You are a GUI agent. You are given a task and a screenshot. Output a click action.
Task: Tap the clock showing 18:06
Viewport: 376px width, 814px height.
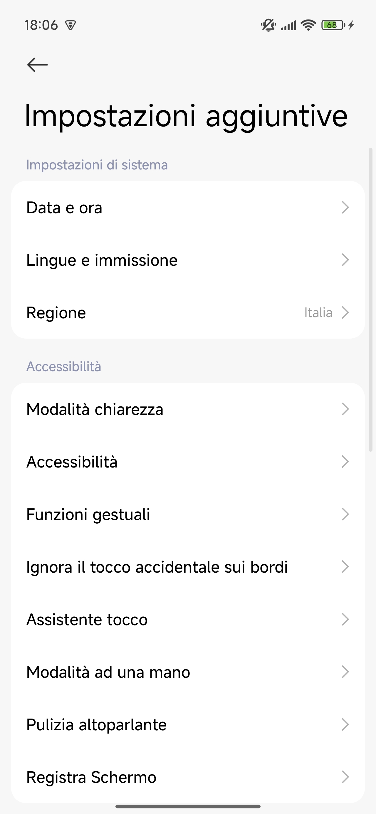pos(41,25)
